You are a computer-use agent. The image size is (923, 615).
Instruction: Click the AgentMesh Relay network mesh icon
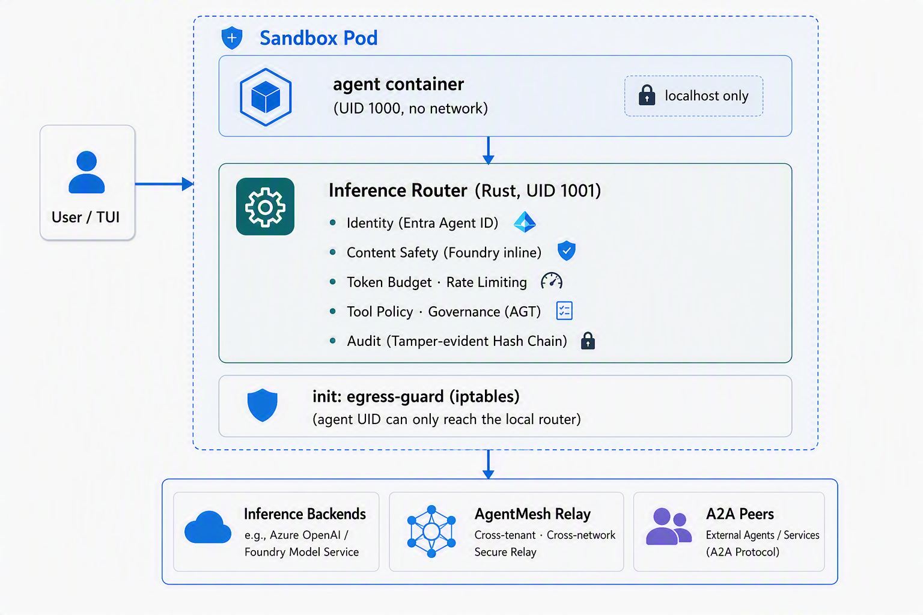coord(431,532)
